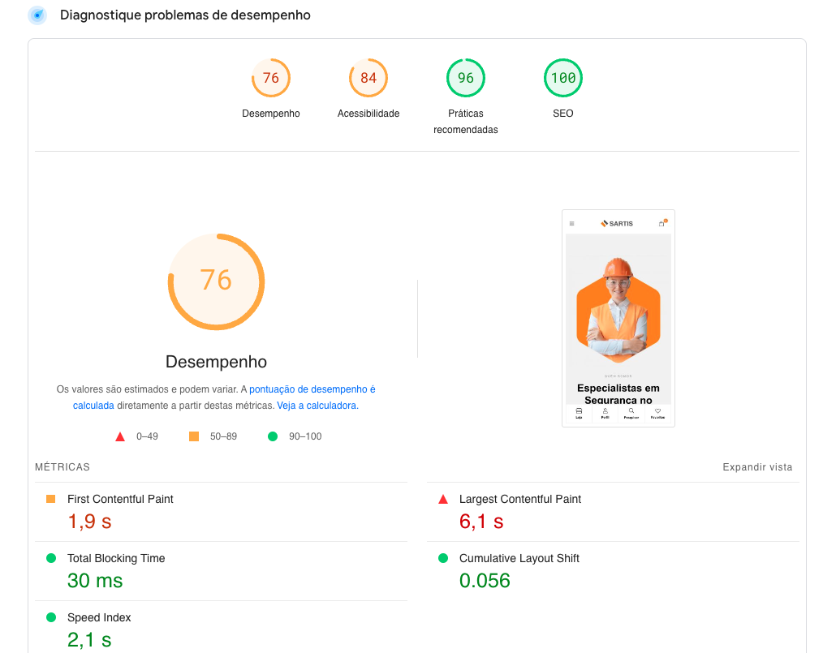The height and width of the screenshot is (653, 836).
Task: Click the Lighthouse logo at the top left
Action: tap(36, 15)
